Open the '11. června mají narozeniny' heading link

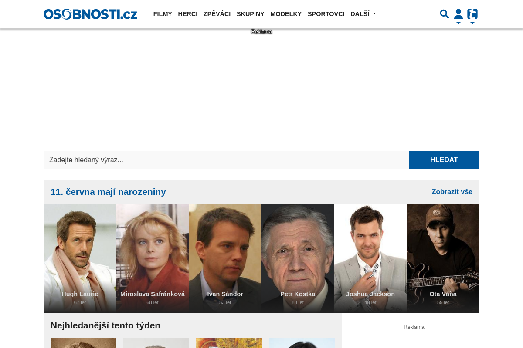coord(108,192)
